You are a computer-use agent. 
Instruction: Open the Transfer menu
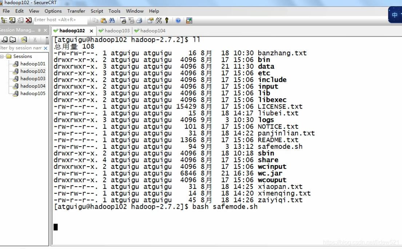point(76,11)
